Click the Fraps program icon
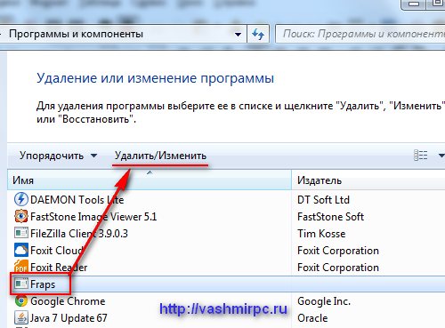The image size is (445, 328). 21,284
